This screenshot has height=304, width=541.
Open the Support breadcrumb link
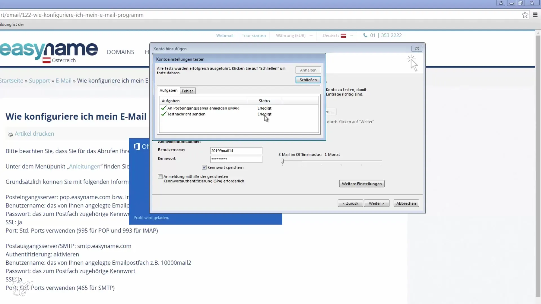tap(39, 81)
